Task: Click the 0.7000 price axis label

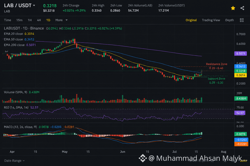Action: point(241,34)
